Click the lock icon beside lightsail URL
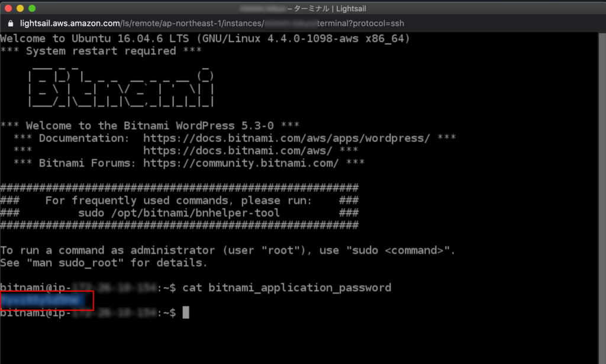The height and width of the screenshot is (364, 606). pos(11,24)
